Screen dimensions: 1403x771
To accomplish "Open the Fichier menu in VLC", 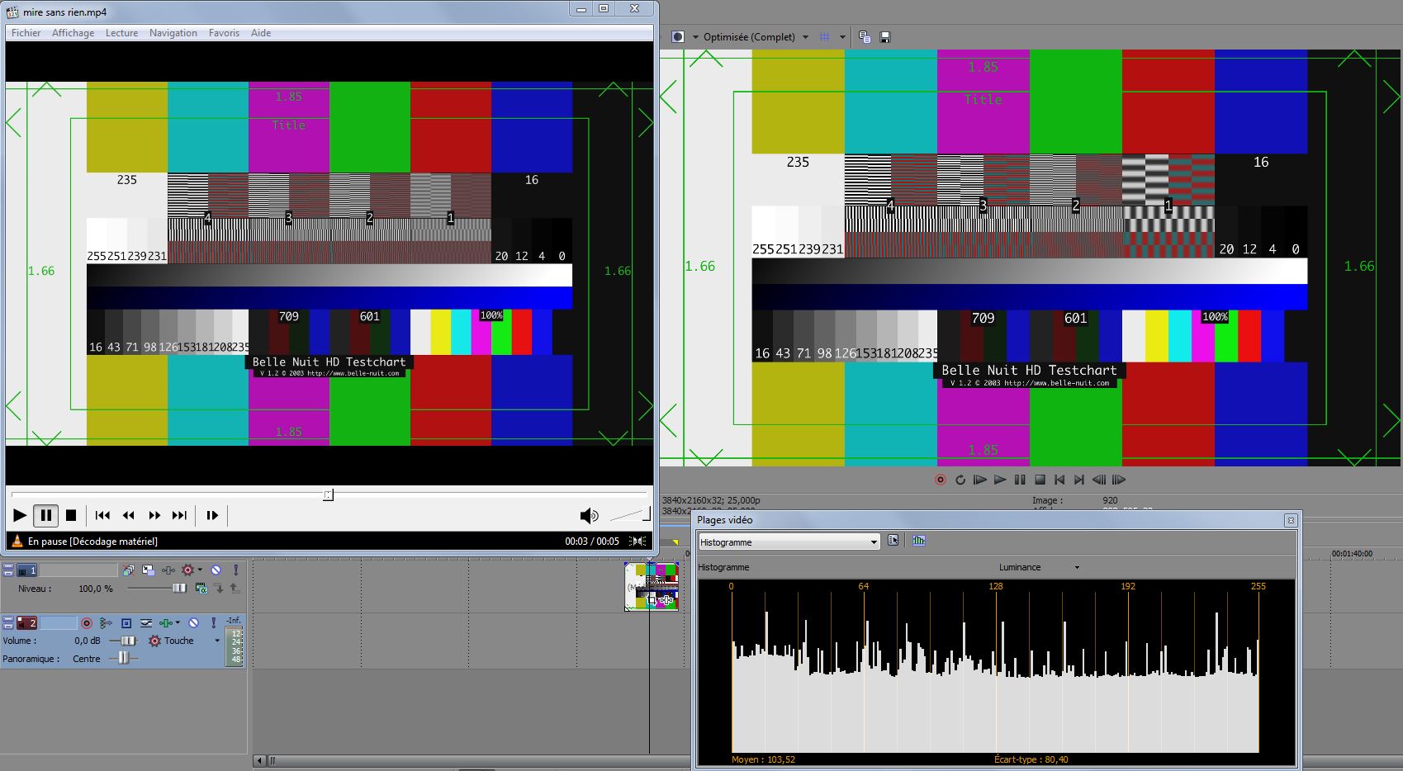I will pyautogui.click(x=26, y=33).
